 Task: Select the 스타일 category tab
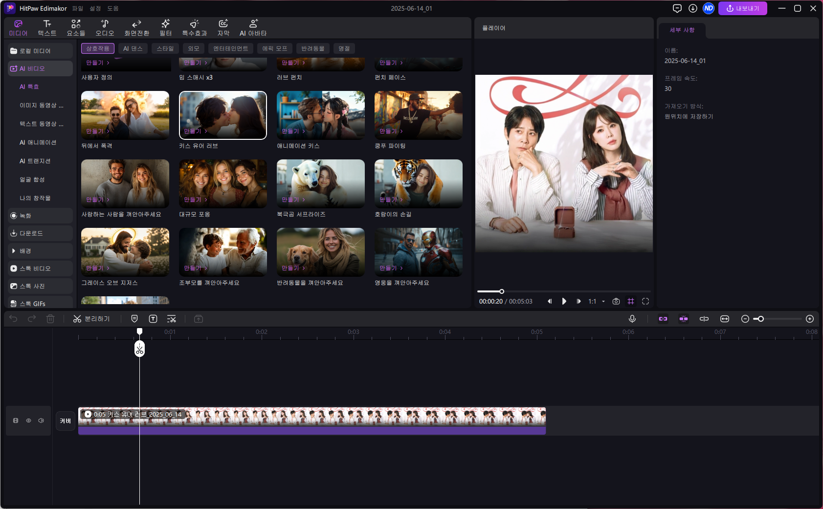(165, 48)
